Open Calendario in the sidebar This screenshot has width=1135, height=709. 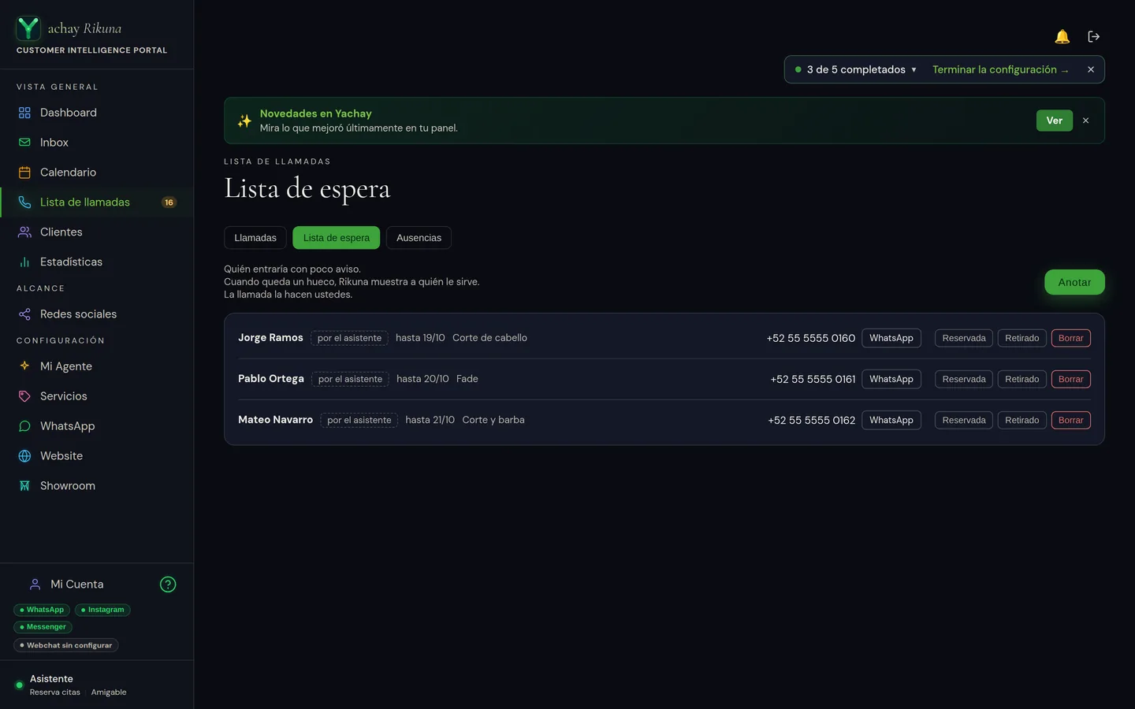[96, 173]
